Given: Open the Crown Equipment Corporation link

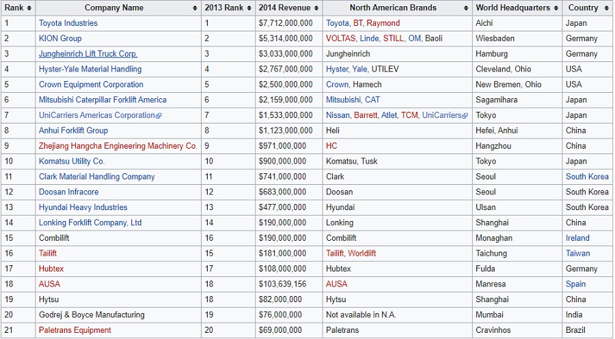Looking at the screenshot, I should (x=91, y=85).
